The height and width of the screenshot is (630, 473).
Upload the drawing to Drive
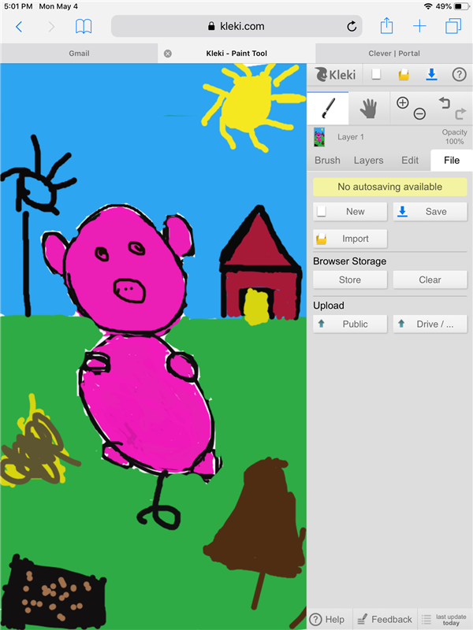430,324
